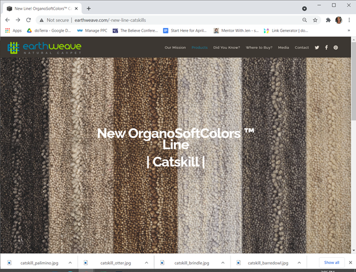Open the zoom magnifier icon in address bar

(x=305, y=20)
